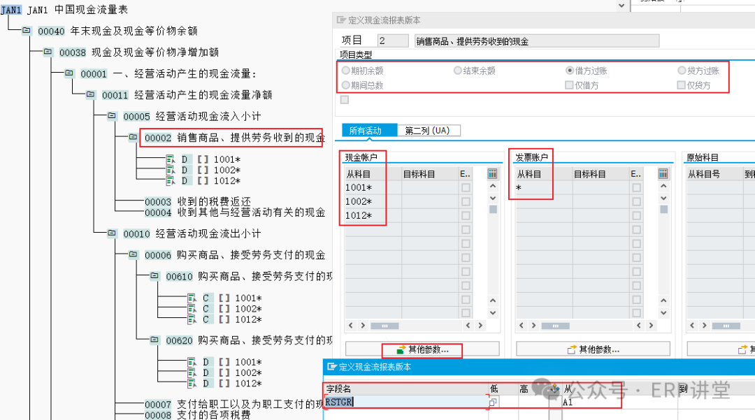Click 其他参数 button under 现金帐户
755x420 pixels.
[422, 349]
